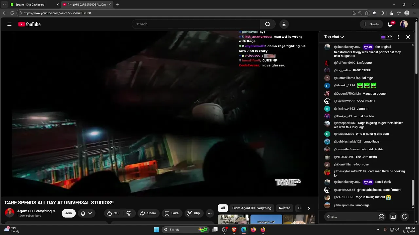The image size is (419, 235).
Task: Open the weather widget showing 40°F Cloudy
Action: pos(12,230)
